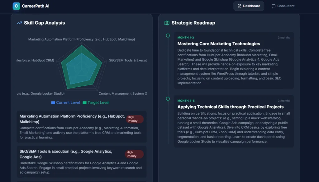Click the Month 4-6 timeline circle marker
The height and width of the screenshot is (182, 319).
point(168,99)
